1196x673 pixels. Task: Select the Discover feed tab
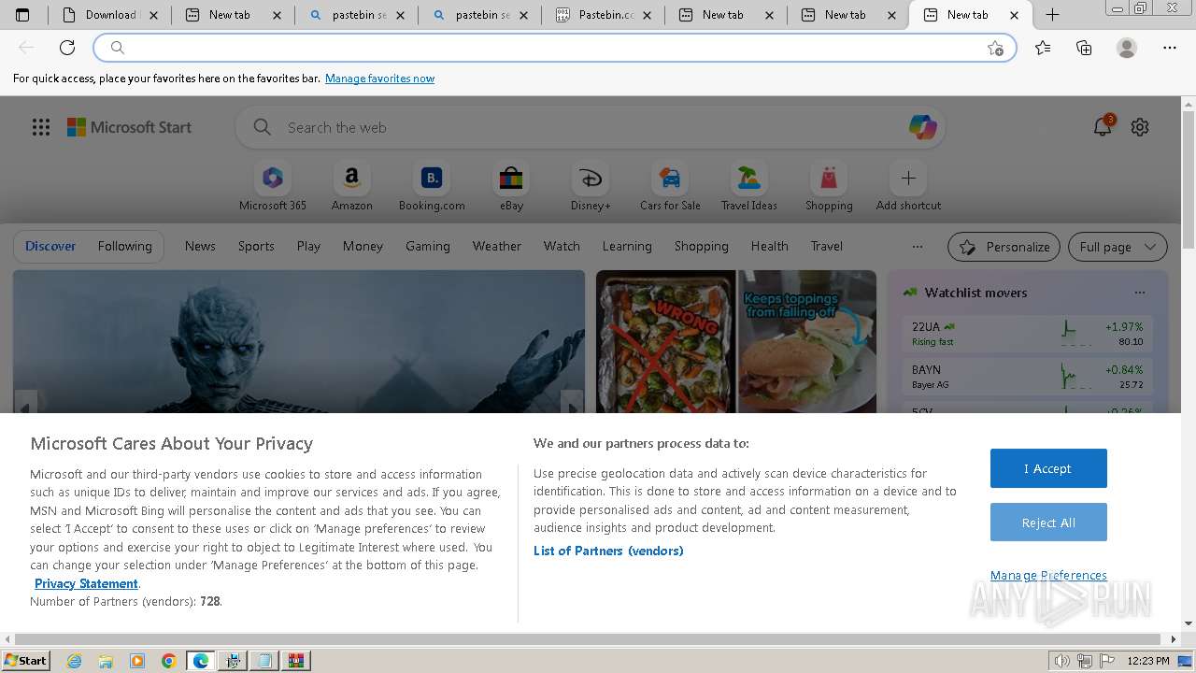click(x=50, y=246)
